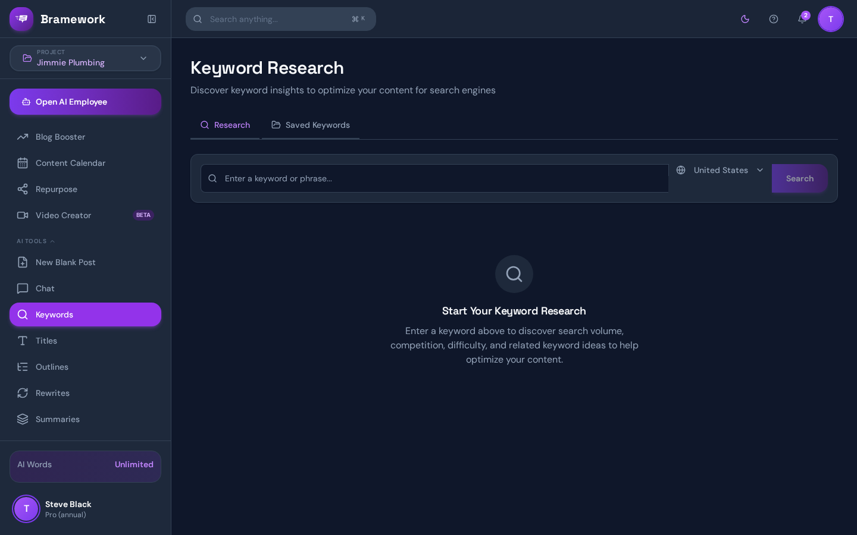Click the Titles type icon
This screenshot has height=535, width=857.
[x=23, y=341]
